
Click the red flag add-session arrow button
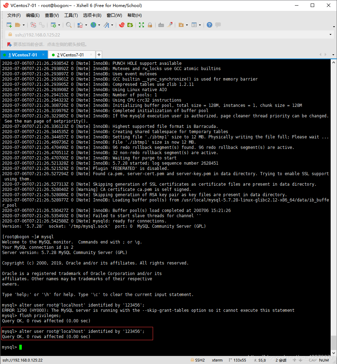click(9, 44)
